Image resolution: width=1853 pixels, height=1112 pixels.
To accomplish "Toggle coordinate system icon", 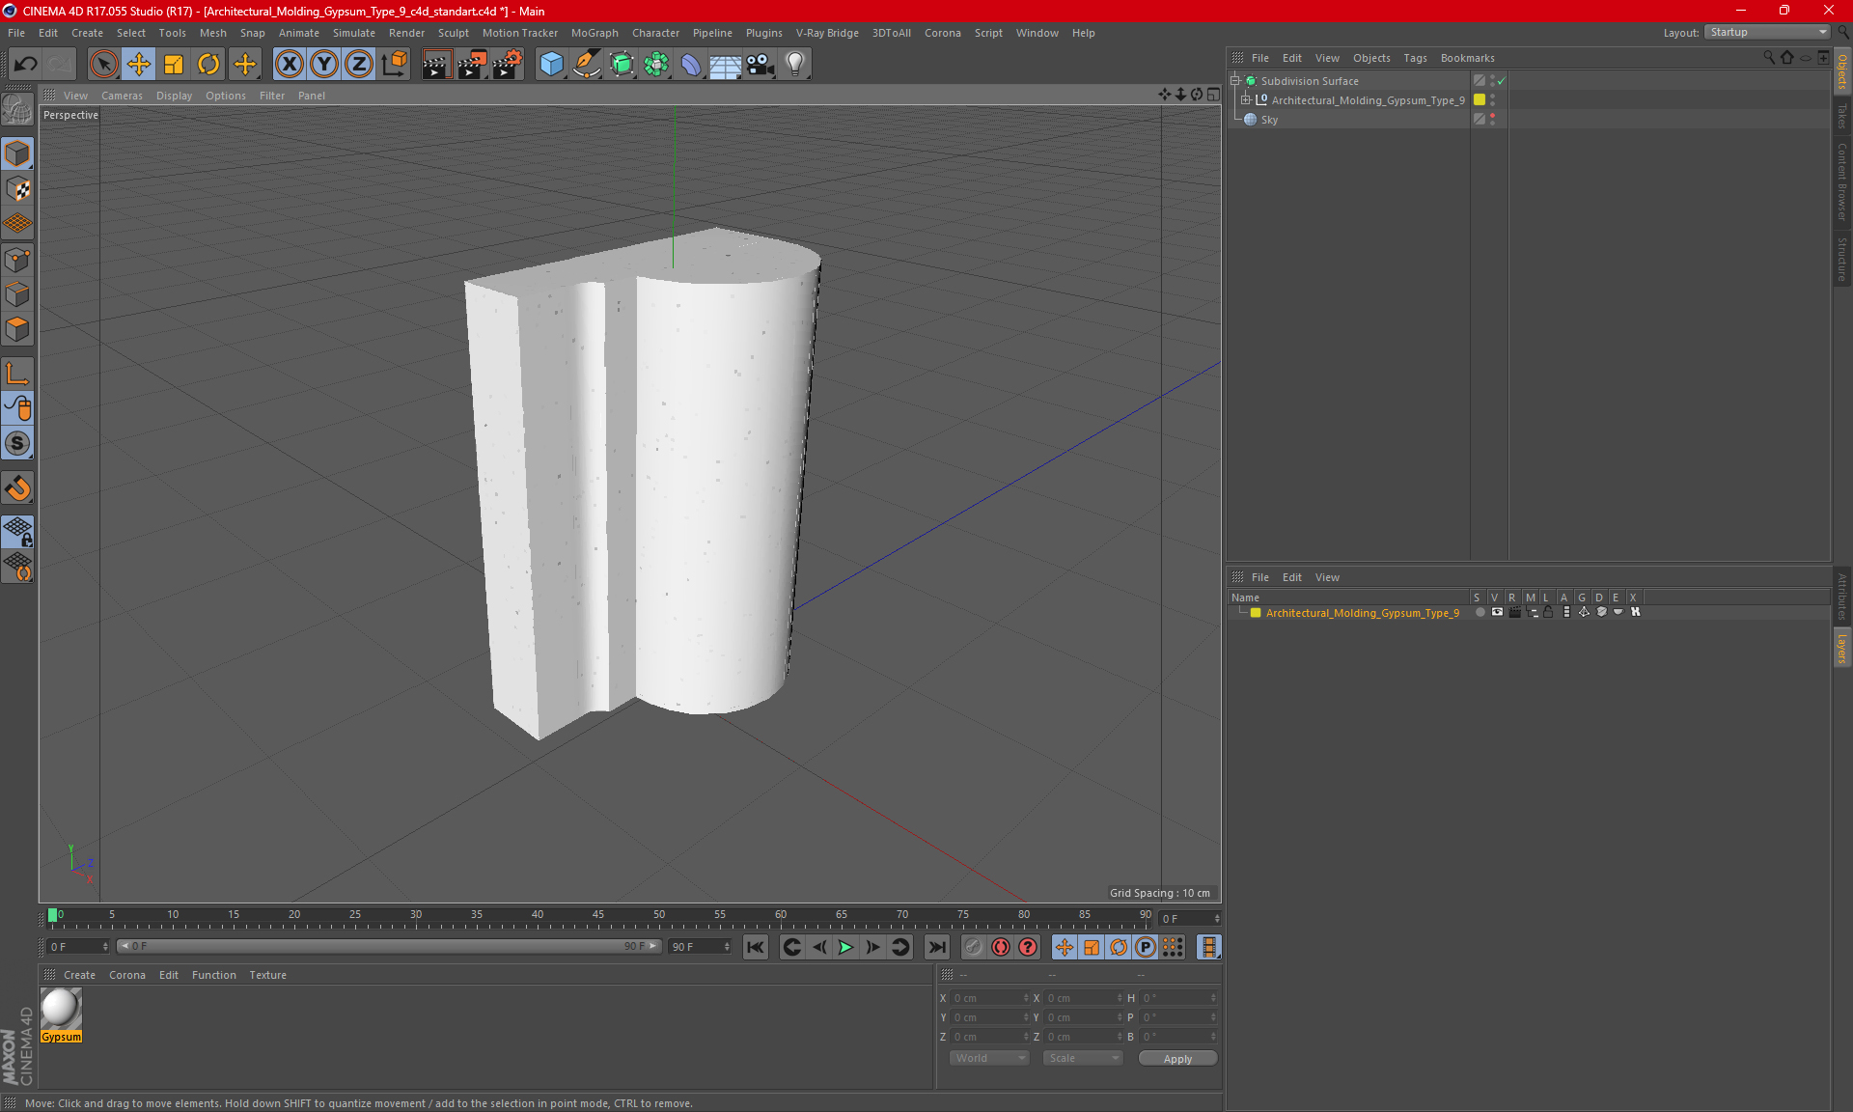I will [x=394, y=64].
